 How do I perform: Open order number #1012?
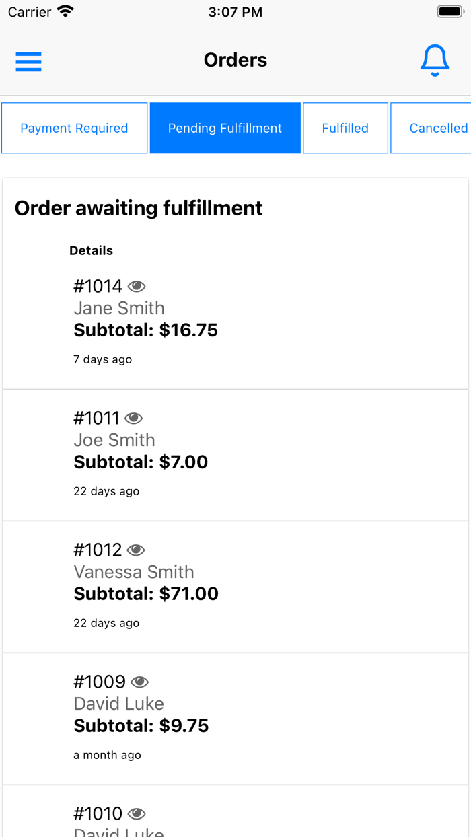pos(98,550)
